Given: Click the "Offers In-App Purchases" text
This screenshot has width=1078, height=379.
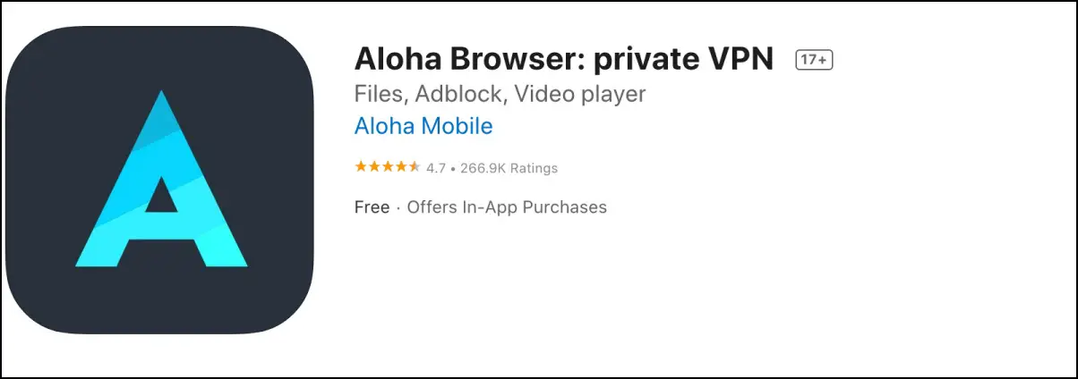Looking at the screenshot, I should pos(507,207).
